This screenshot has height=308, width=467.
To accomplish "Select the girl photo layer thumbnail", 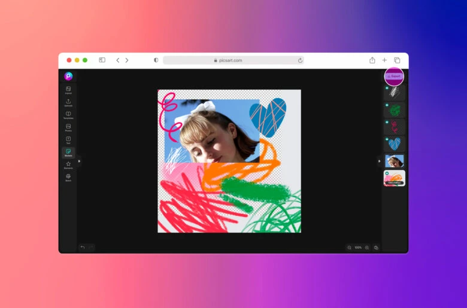I will 395,161.
